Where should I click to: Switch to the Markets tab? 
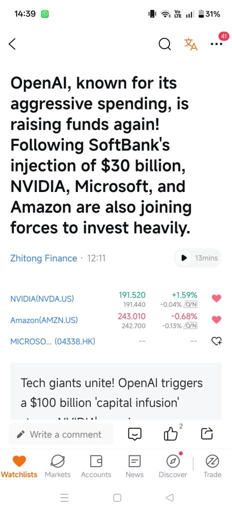point(58,466)
